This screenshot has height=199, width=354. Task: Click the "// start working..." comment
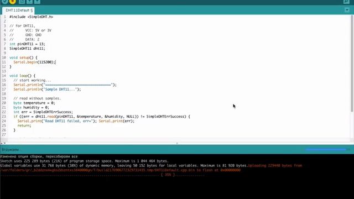(x=32, y=80)
